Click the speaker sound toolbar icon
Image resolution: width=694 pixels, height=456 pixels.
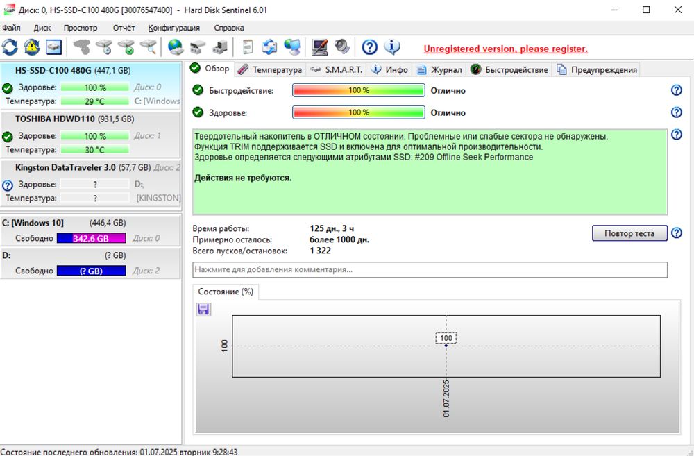(341, 47)
